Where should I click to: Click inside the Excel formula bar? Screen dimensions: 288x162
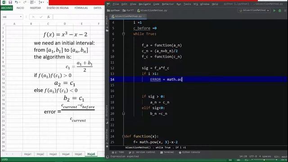(79, 17)
